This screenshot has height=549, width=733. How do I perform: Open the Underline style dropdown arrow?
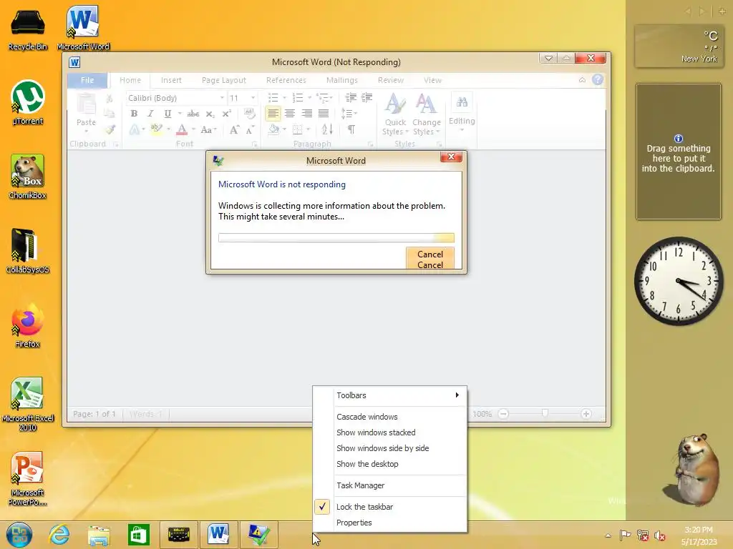[x=180, y=114]
